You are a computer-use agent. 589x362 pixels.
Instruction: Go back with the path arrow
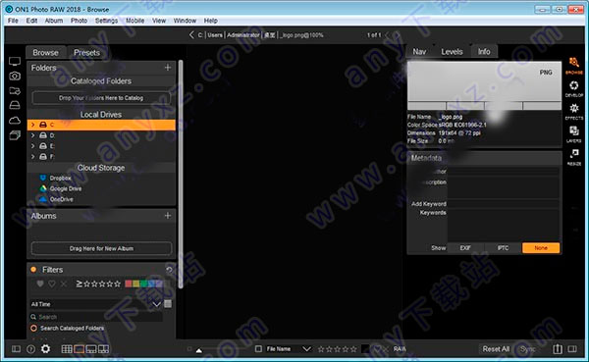coord(191,35)
